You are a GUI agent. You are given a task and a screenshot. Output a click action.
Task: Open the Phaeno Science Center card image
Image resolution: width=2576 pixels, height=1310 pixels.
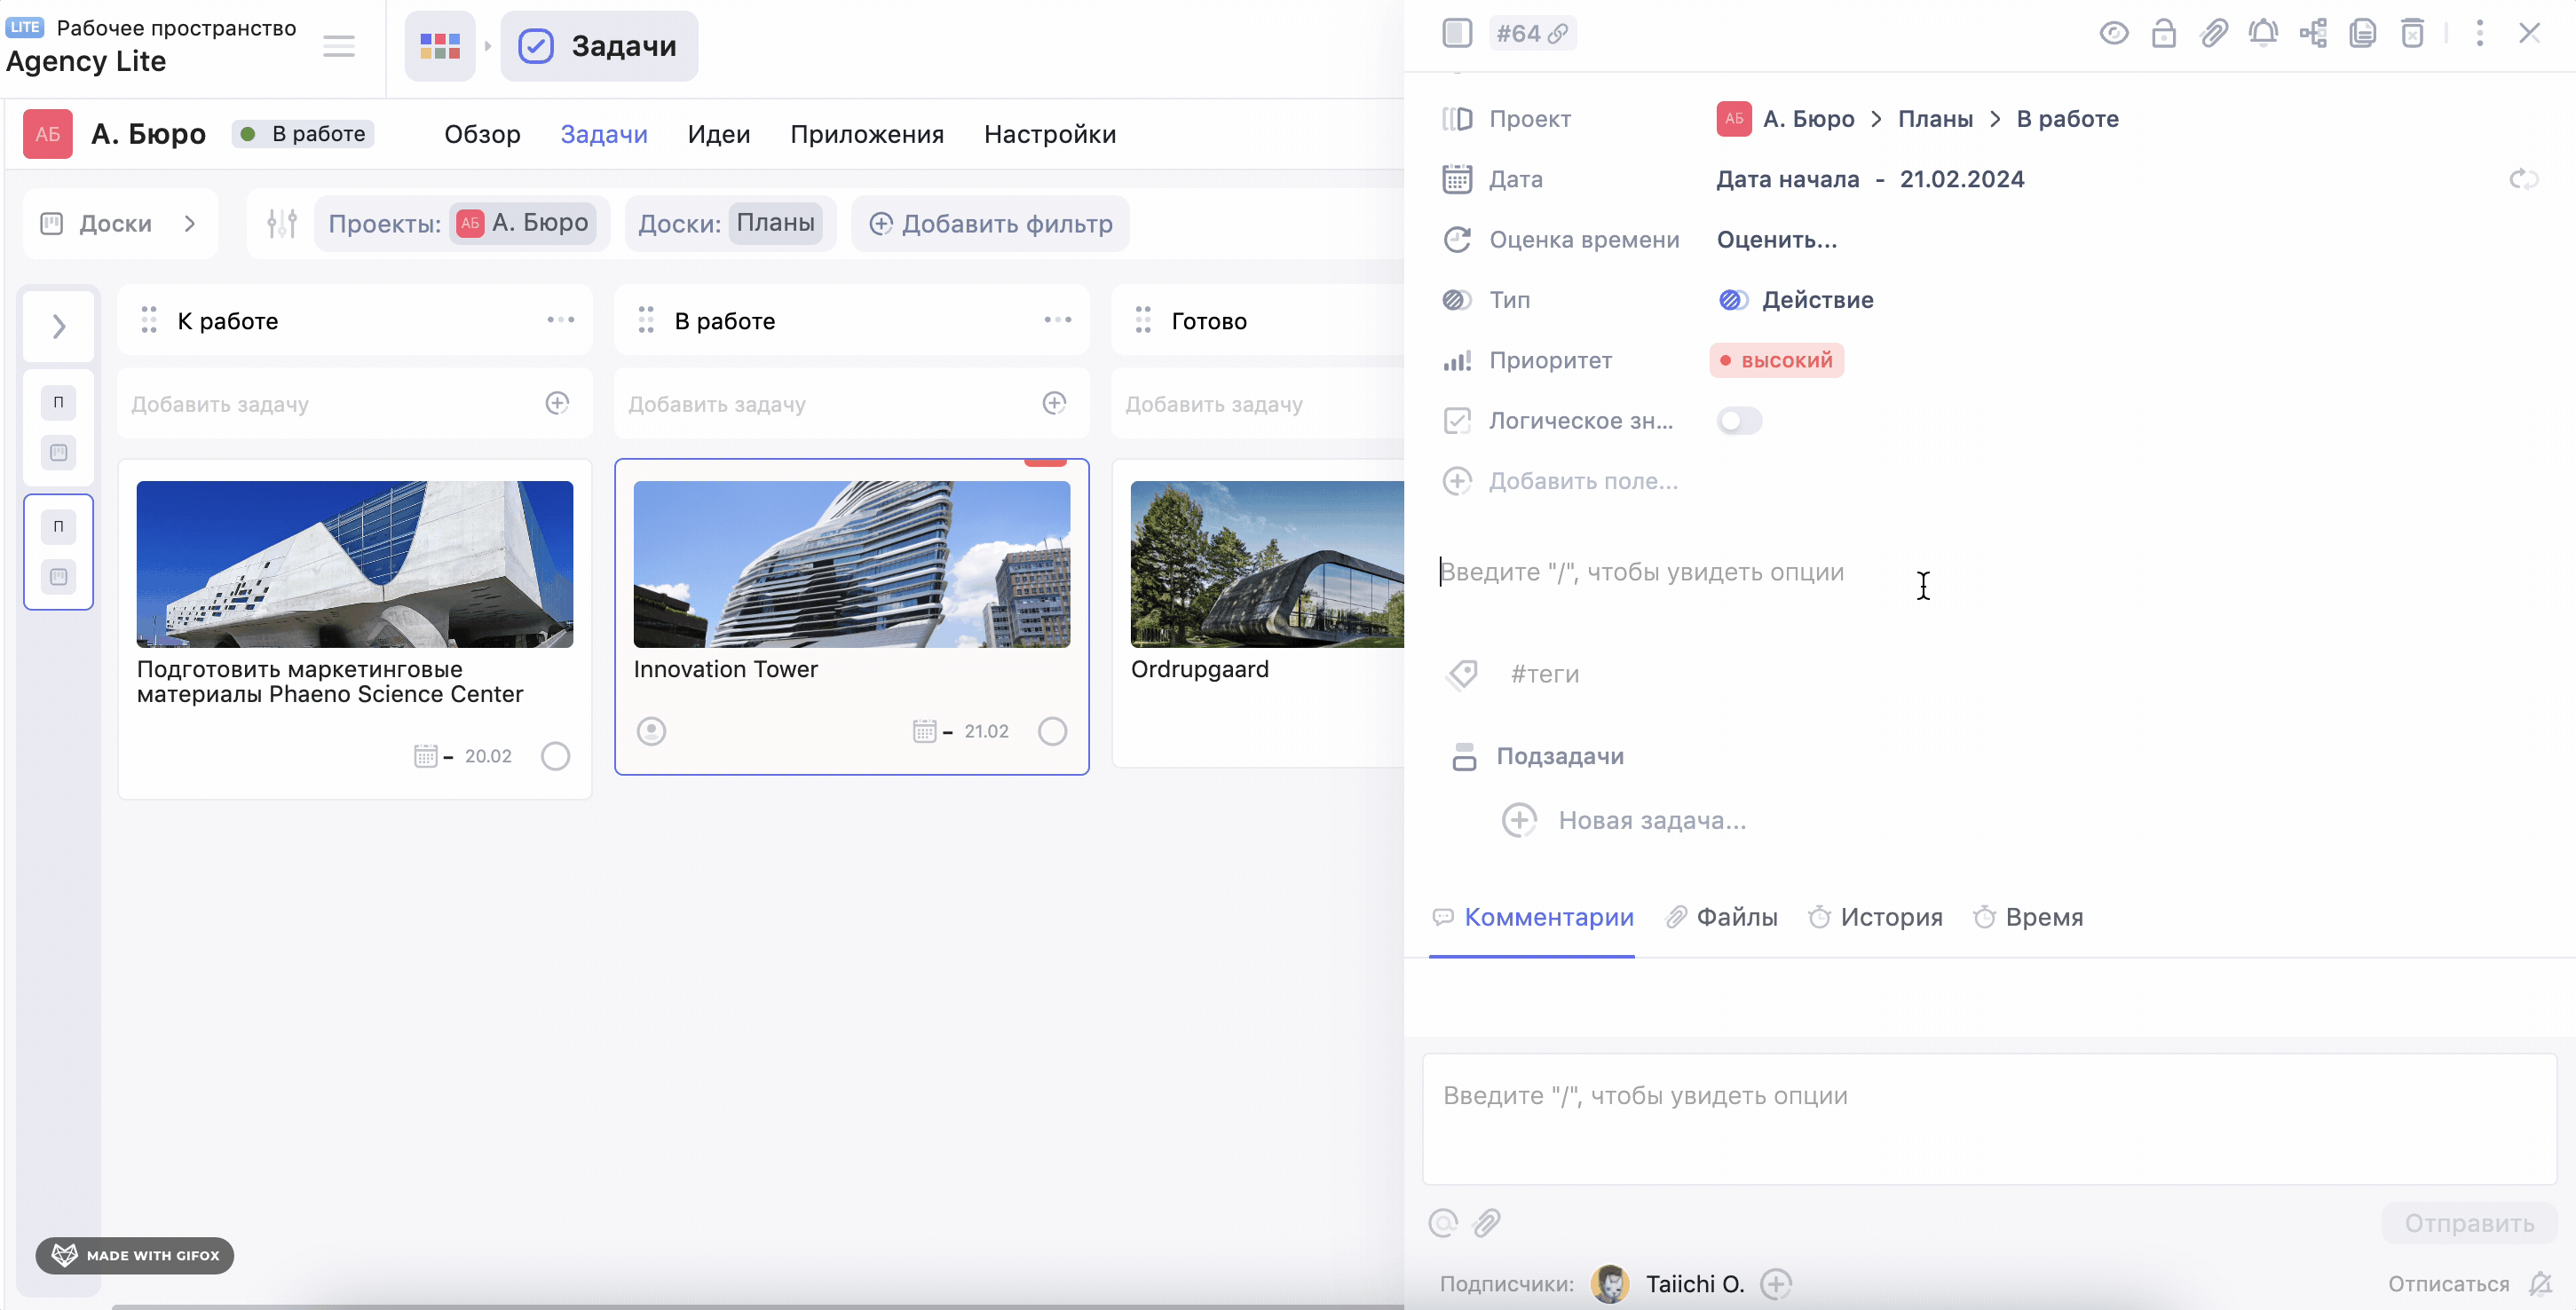point(355,564)
